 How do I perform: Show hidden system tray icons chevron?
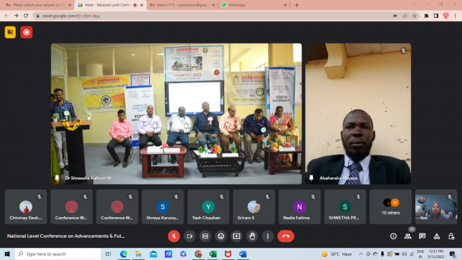click(x=360, y=254)
